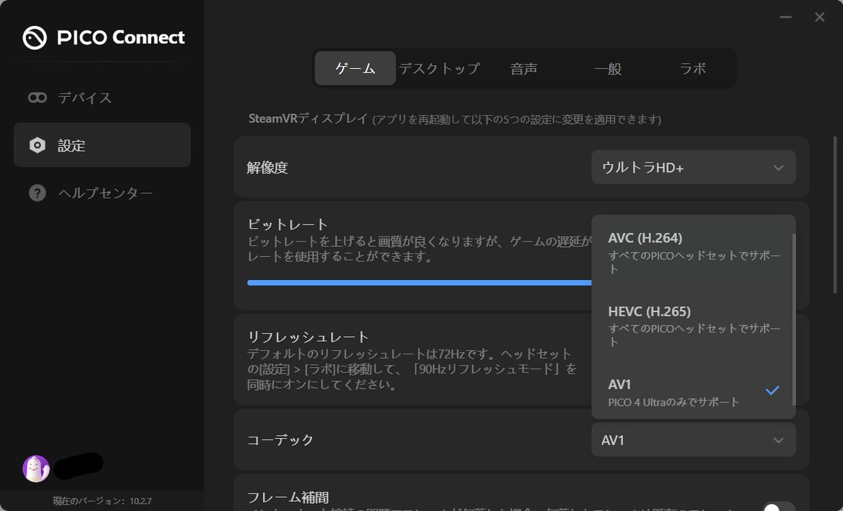Screen dimensions: 843x511
Task: Collapse the コーデック AV1 dropdown
Action: [x=693, y=440]
